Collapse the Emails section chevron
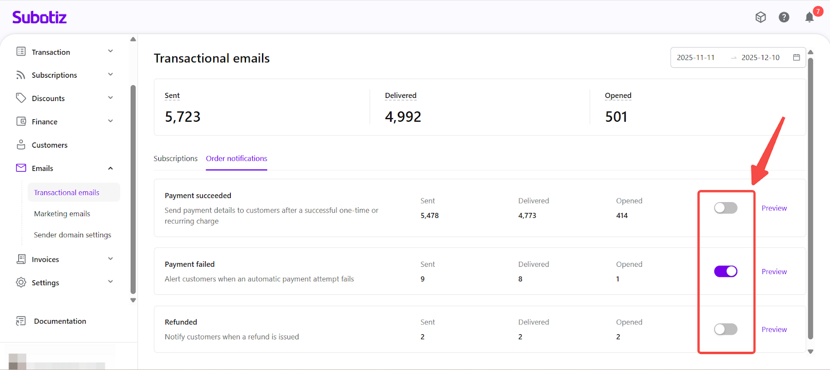830x370 pixels. coord(110,168)
